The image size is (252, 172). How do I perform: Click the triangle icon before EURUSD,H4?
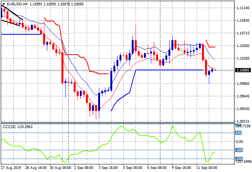click(3, 4)
